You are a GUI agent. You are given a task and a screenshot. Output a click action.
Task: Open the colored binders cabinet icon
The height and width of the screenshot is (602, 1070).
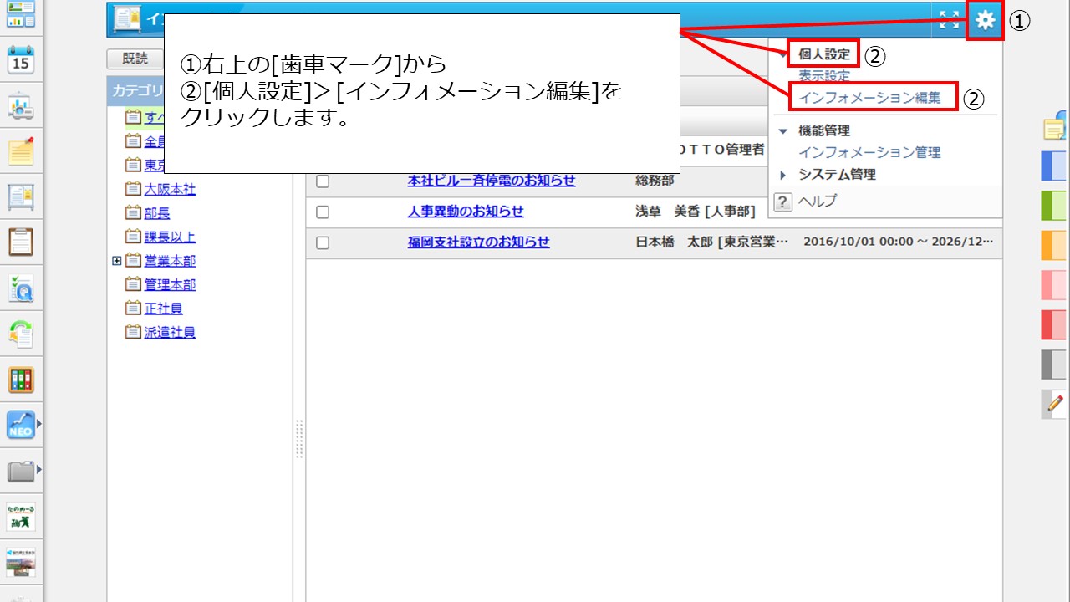[20, 380]
